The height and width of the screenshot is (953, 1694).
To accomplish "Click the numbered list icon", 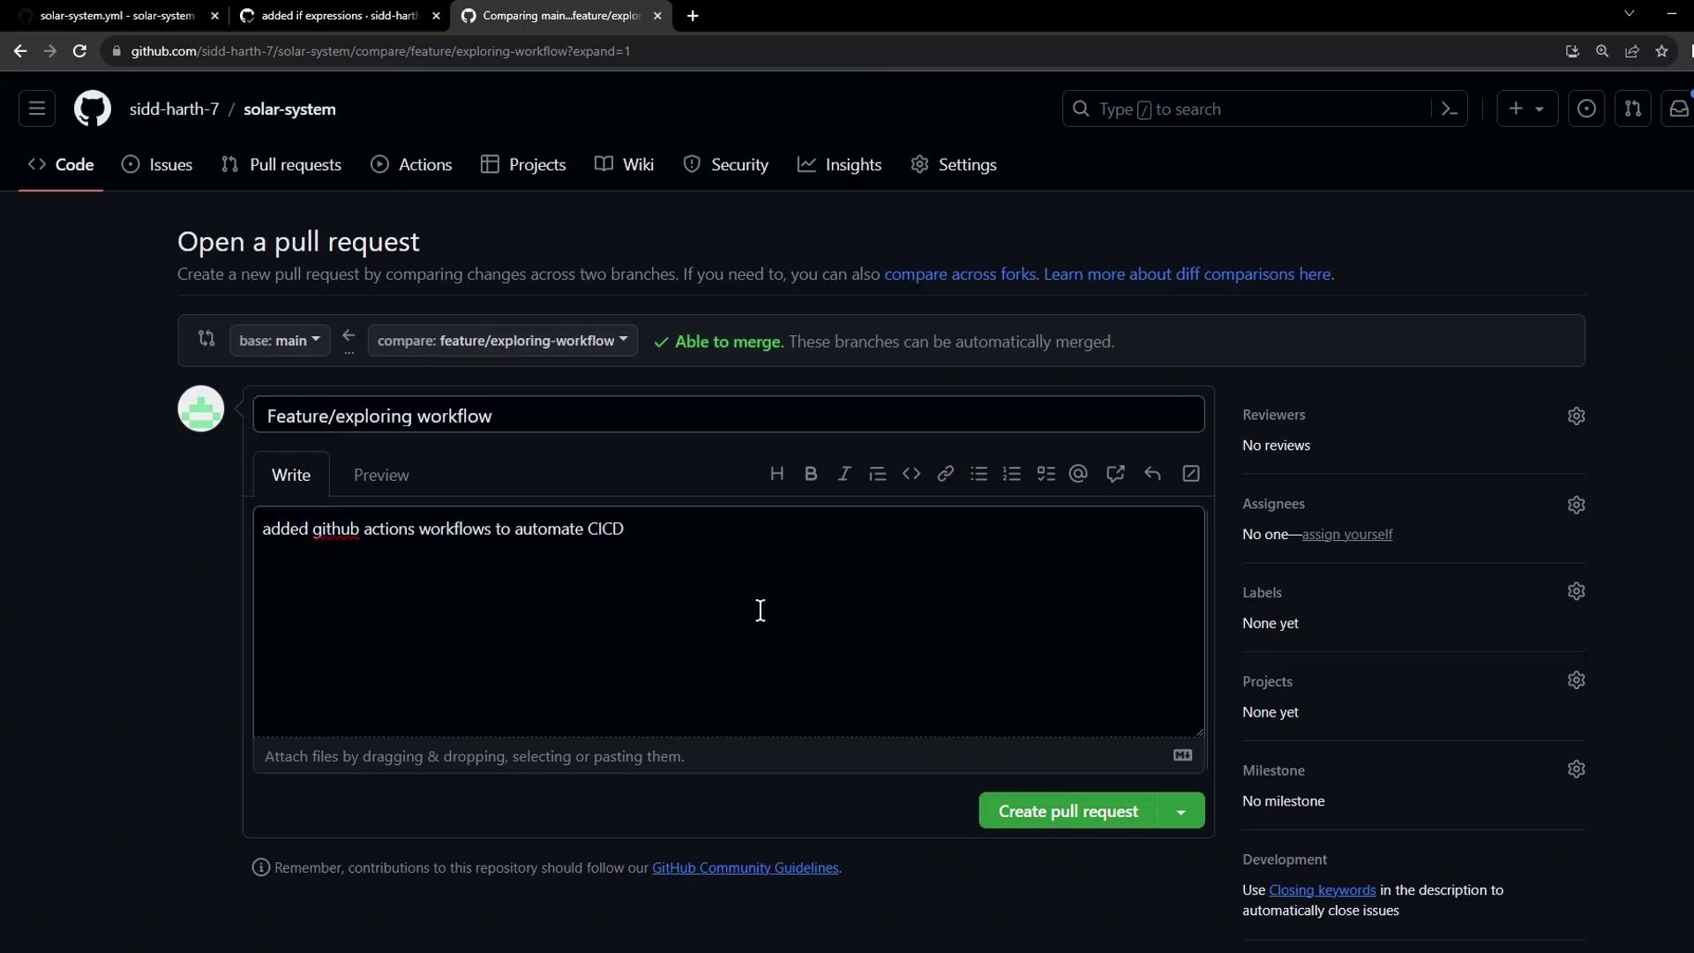I will [1012, 474].
